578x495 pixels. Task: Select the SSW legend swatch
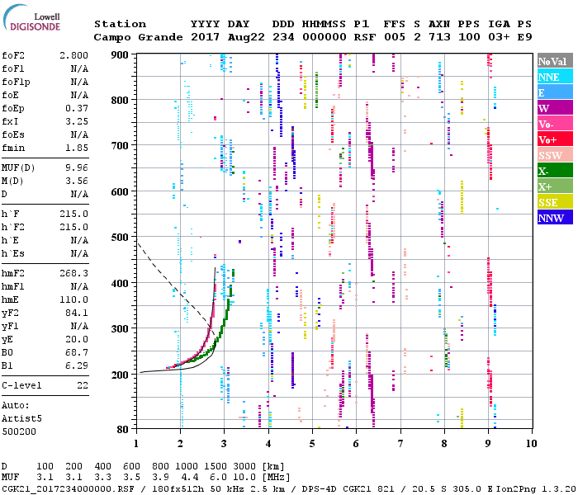[553, 155]
